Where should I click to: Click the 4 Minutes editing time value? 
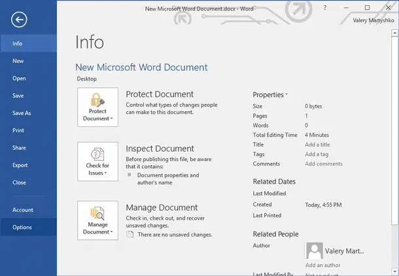click(317, 135)
